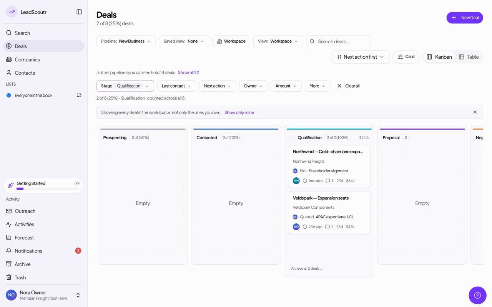
Task: Open Veldspark Expansion seats deal card
Action: (x=329, y=213)
